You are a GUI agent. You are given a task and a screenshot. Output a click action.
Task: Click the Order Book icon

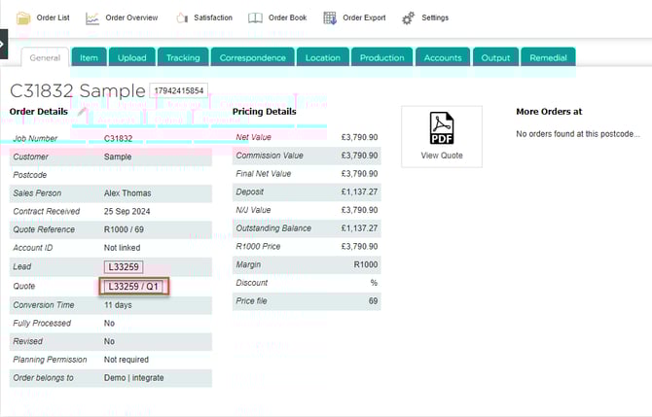(x=255, y=17)
